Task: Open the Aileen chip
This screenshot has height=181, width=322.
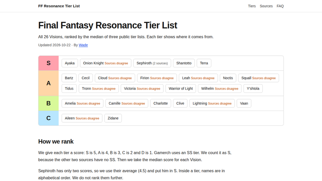Action: tap(82, 118)
